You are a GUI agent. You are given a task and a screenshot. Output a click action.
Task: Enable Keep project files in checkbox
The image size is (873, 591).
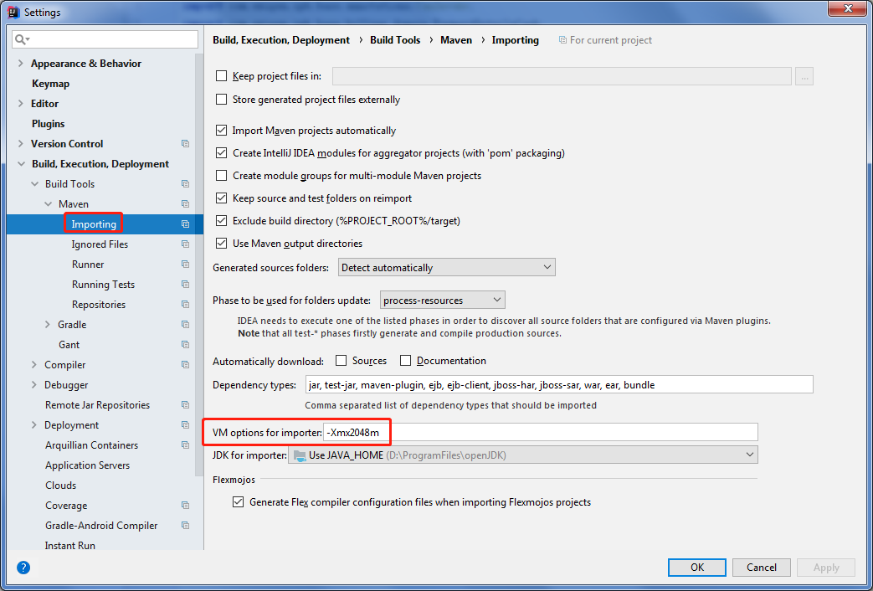click(222, 75)
